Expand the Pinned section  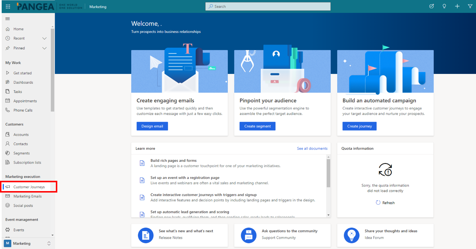pyautogui.click(x=44, y=48)
